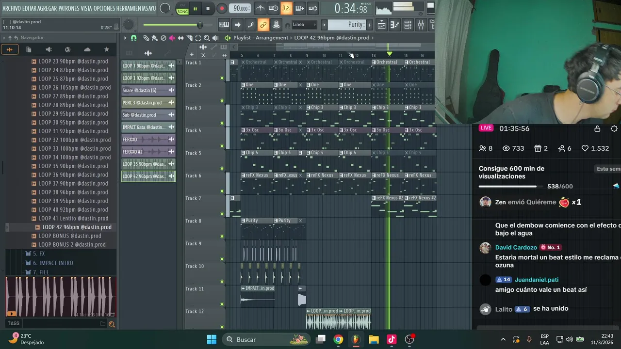The image size is (621, 349).
Task: Open the browser current project file icon
Action: [x=29, y=49]
